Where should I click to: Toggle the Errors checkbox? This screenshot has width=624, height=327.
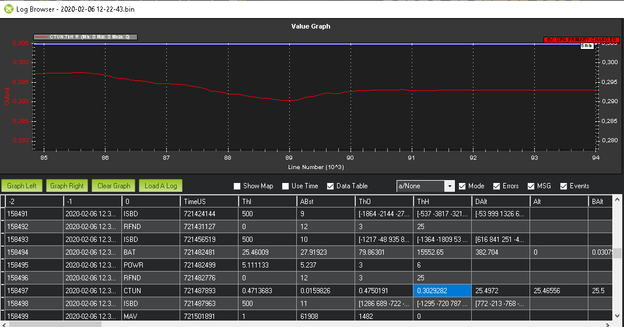click(496, 186)
